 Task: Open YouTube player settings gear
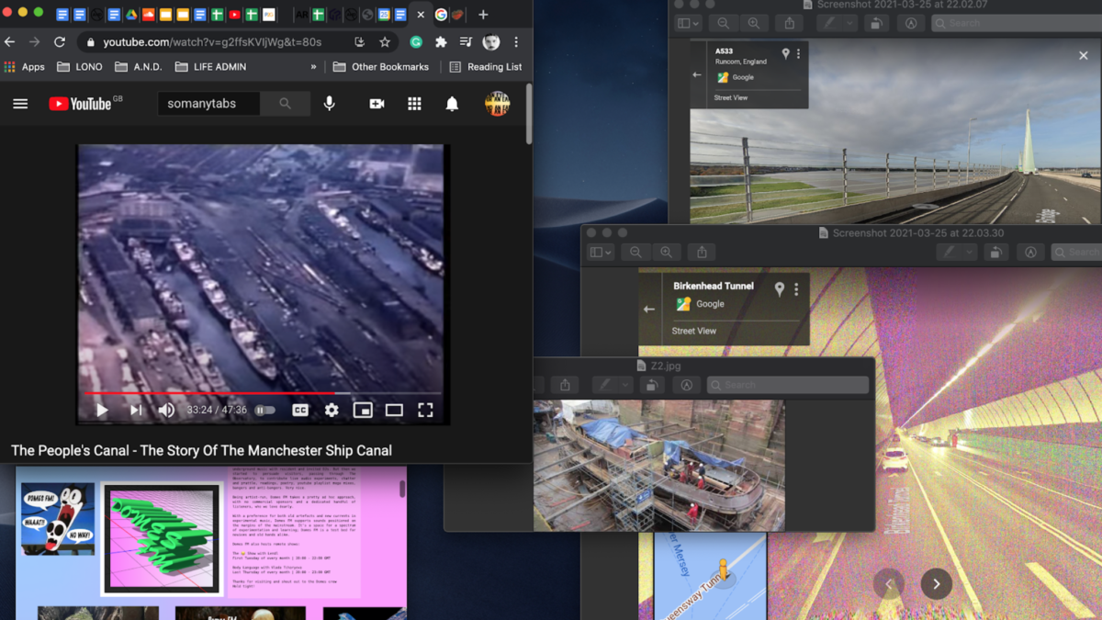click(332, 411)
